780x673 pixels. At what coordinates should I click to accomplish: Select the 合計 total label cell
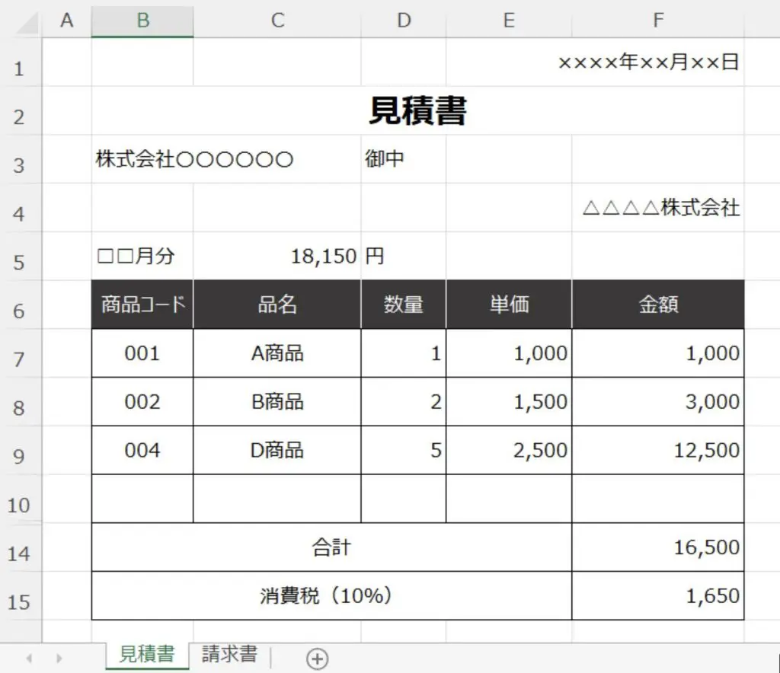tap(331, 547)
